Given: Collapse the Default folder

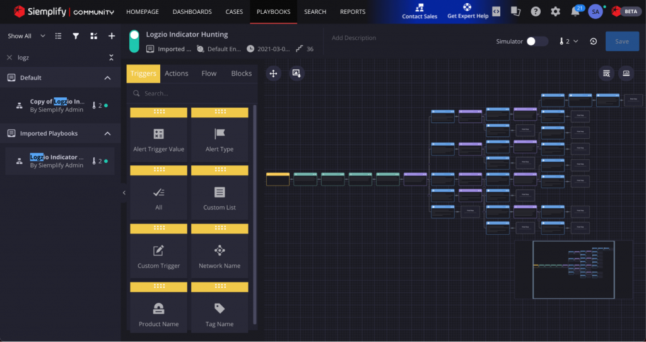Looking at the screenshot, I should [x=107, y=78].
